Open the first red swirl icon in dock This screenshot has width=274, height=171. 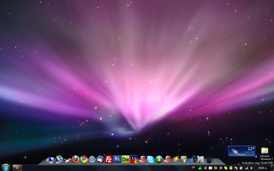pos(142,159)
